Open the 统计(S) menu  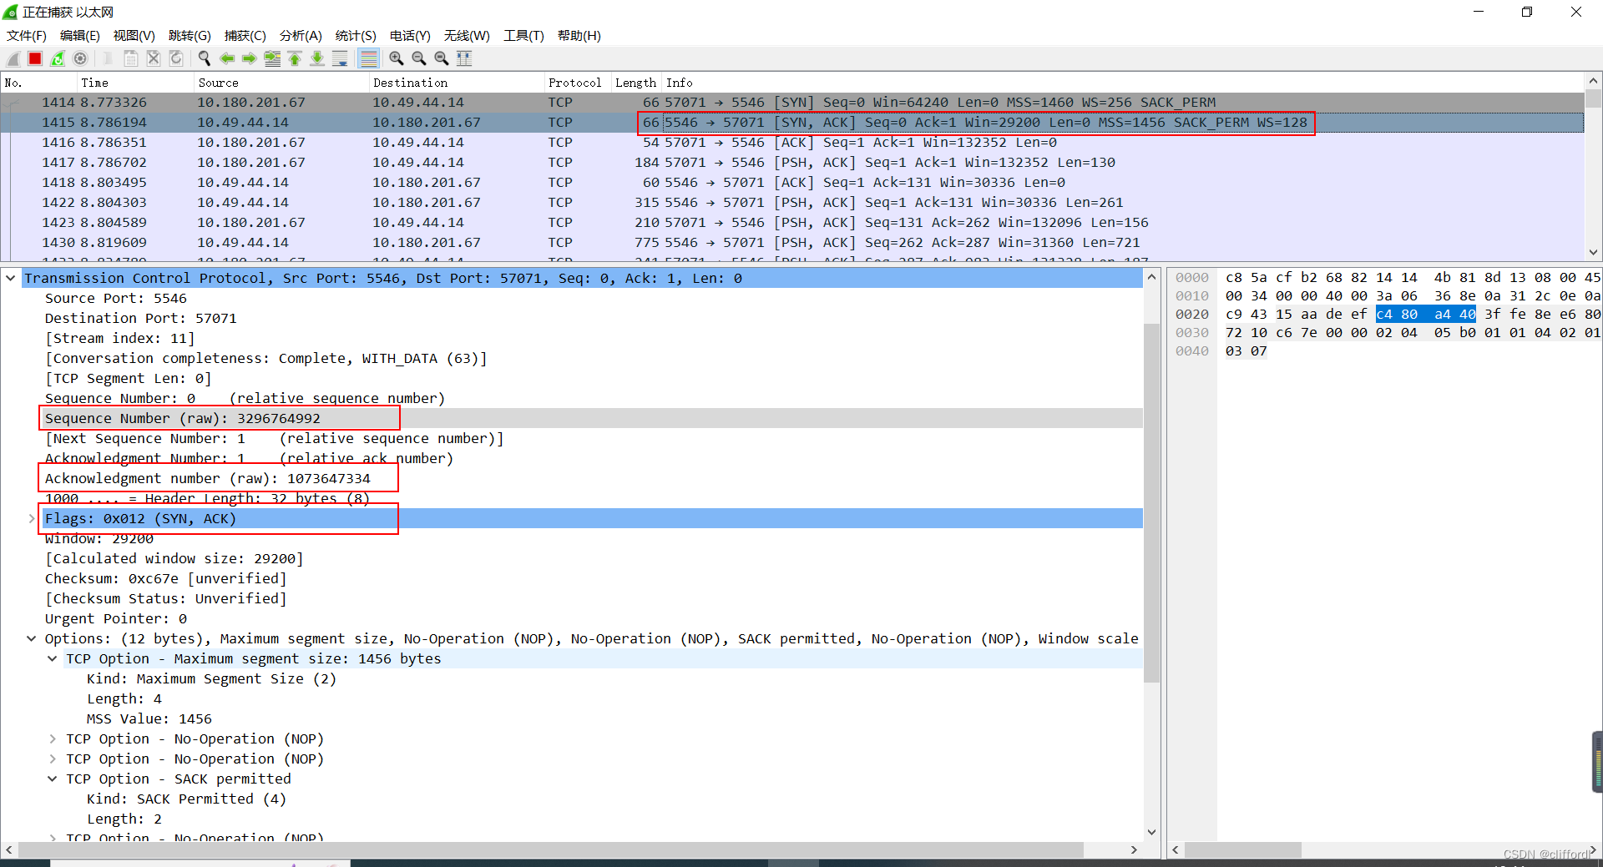pyautogui.click(x=356, y=36)
